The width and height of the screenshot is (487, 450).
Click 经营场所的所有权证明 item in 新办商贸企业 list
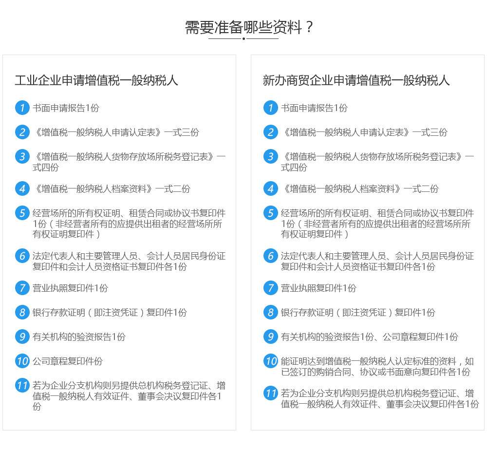377,224
